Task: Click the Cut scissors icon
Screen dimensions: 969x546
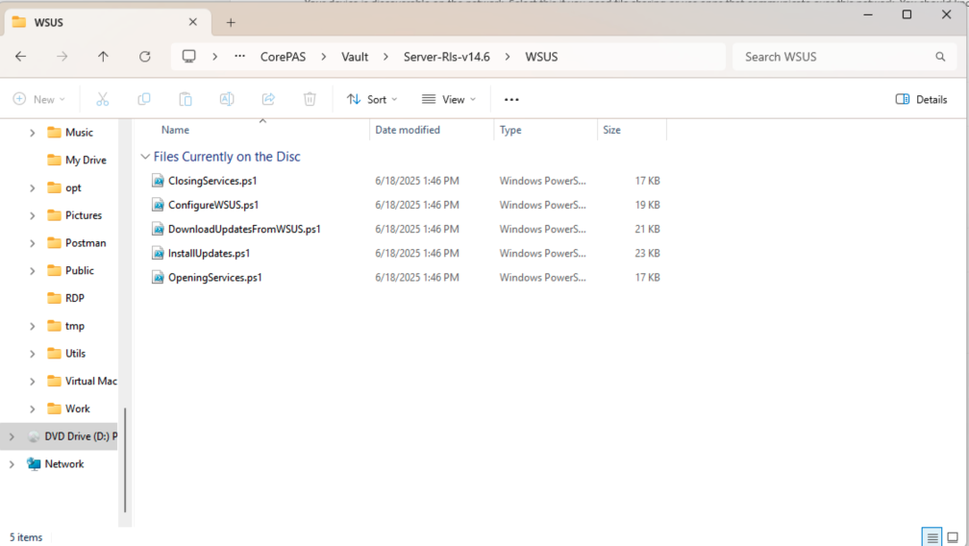Action: pyautogui.click(x=103, y=99)
